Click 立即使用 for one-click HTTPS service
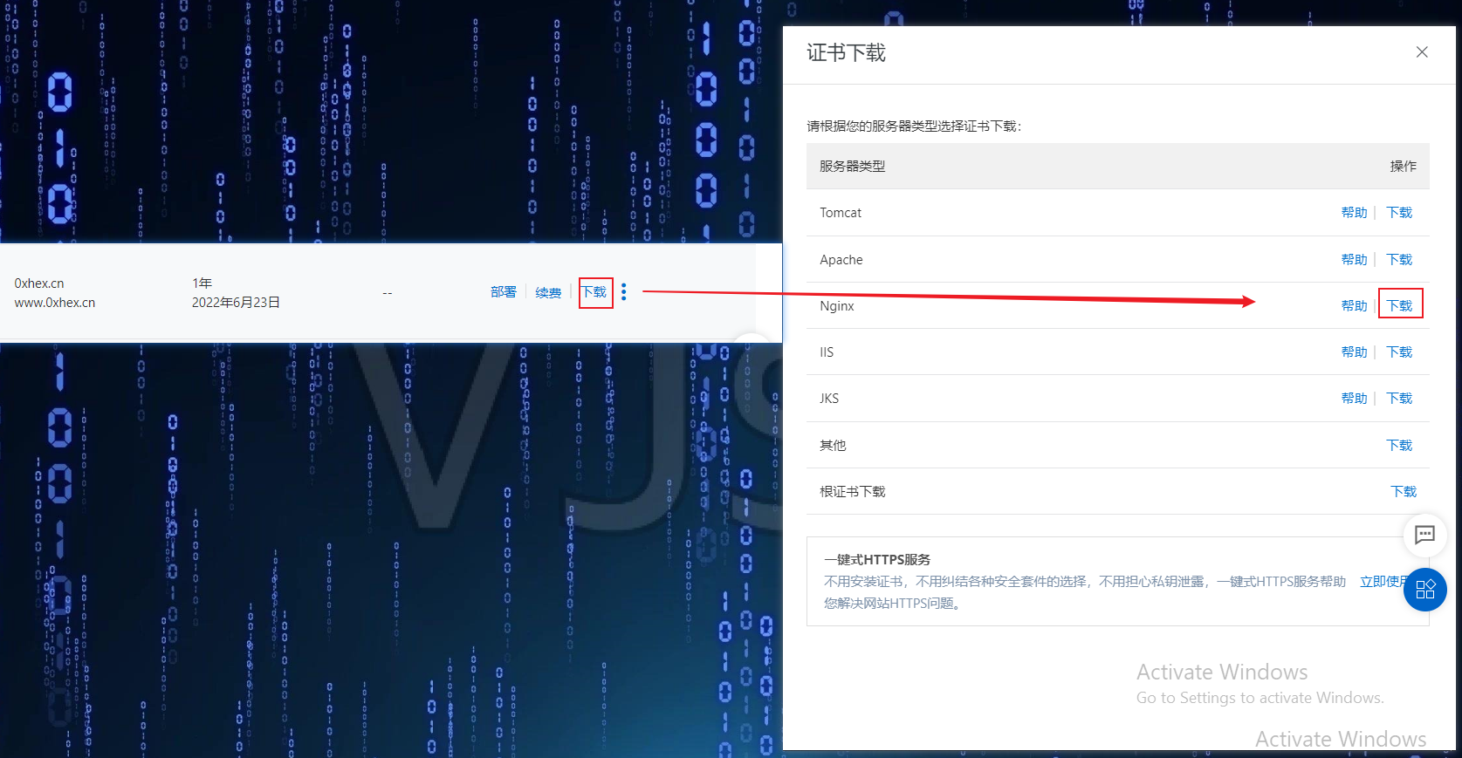 1381,582
